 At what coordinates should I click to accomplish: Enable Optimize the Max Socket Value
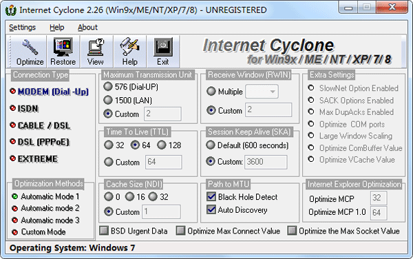click(292, 231)
